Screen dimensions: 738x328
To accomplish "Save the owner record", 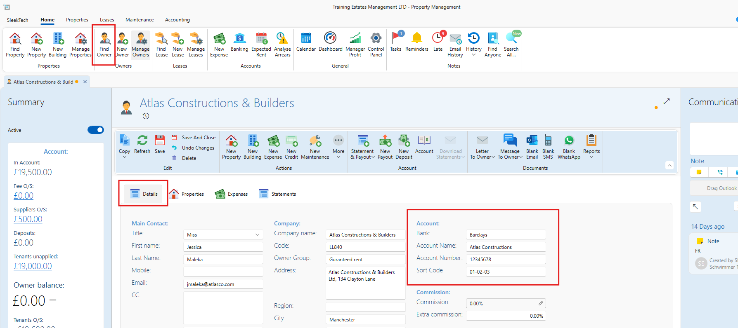I will [x=160, y=144].
